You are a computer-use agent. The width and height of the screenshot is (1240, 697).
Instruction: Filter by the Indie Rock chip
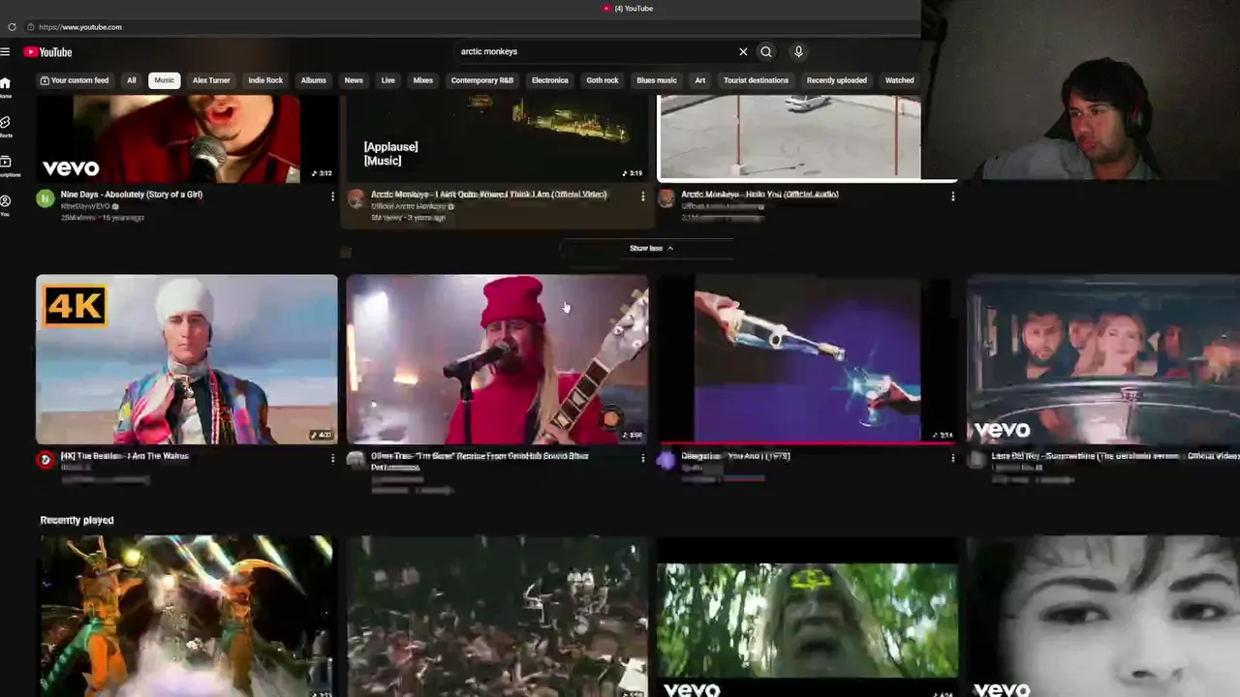[265, 80]
